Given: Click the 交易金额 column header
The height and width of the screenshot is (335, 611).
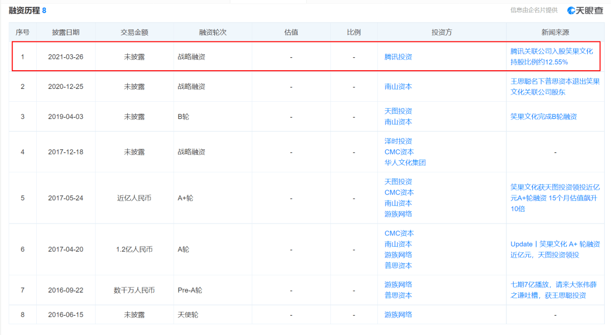Looking at the screenshot, I should [134, 32].
